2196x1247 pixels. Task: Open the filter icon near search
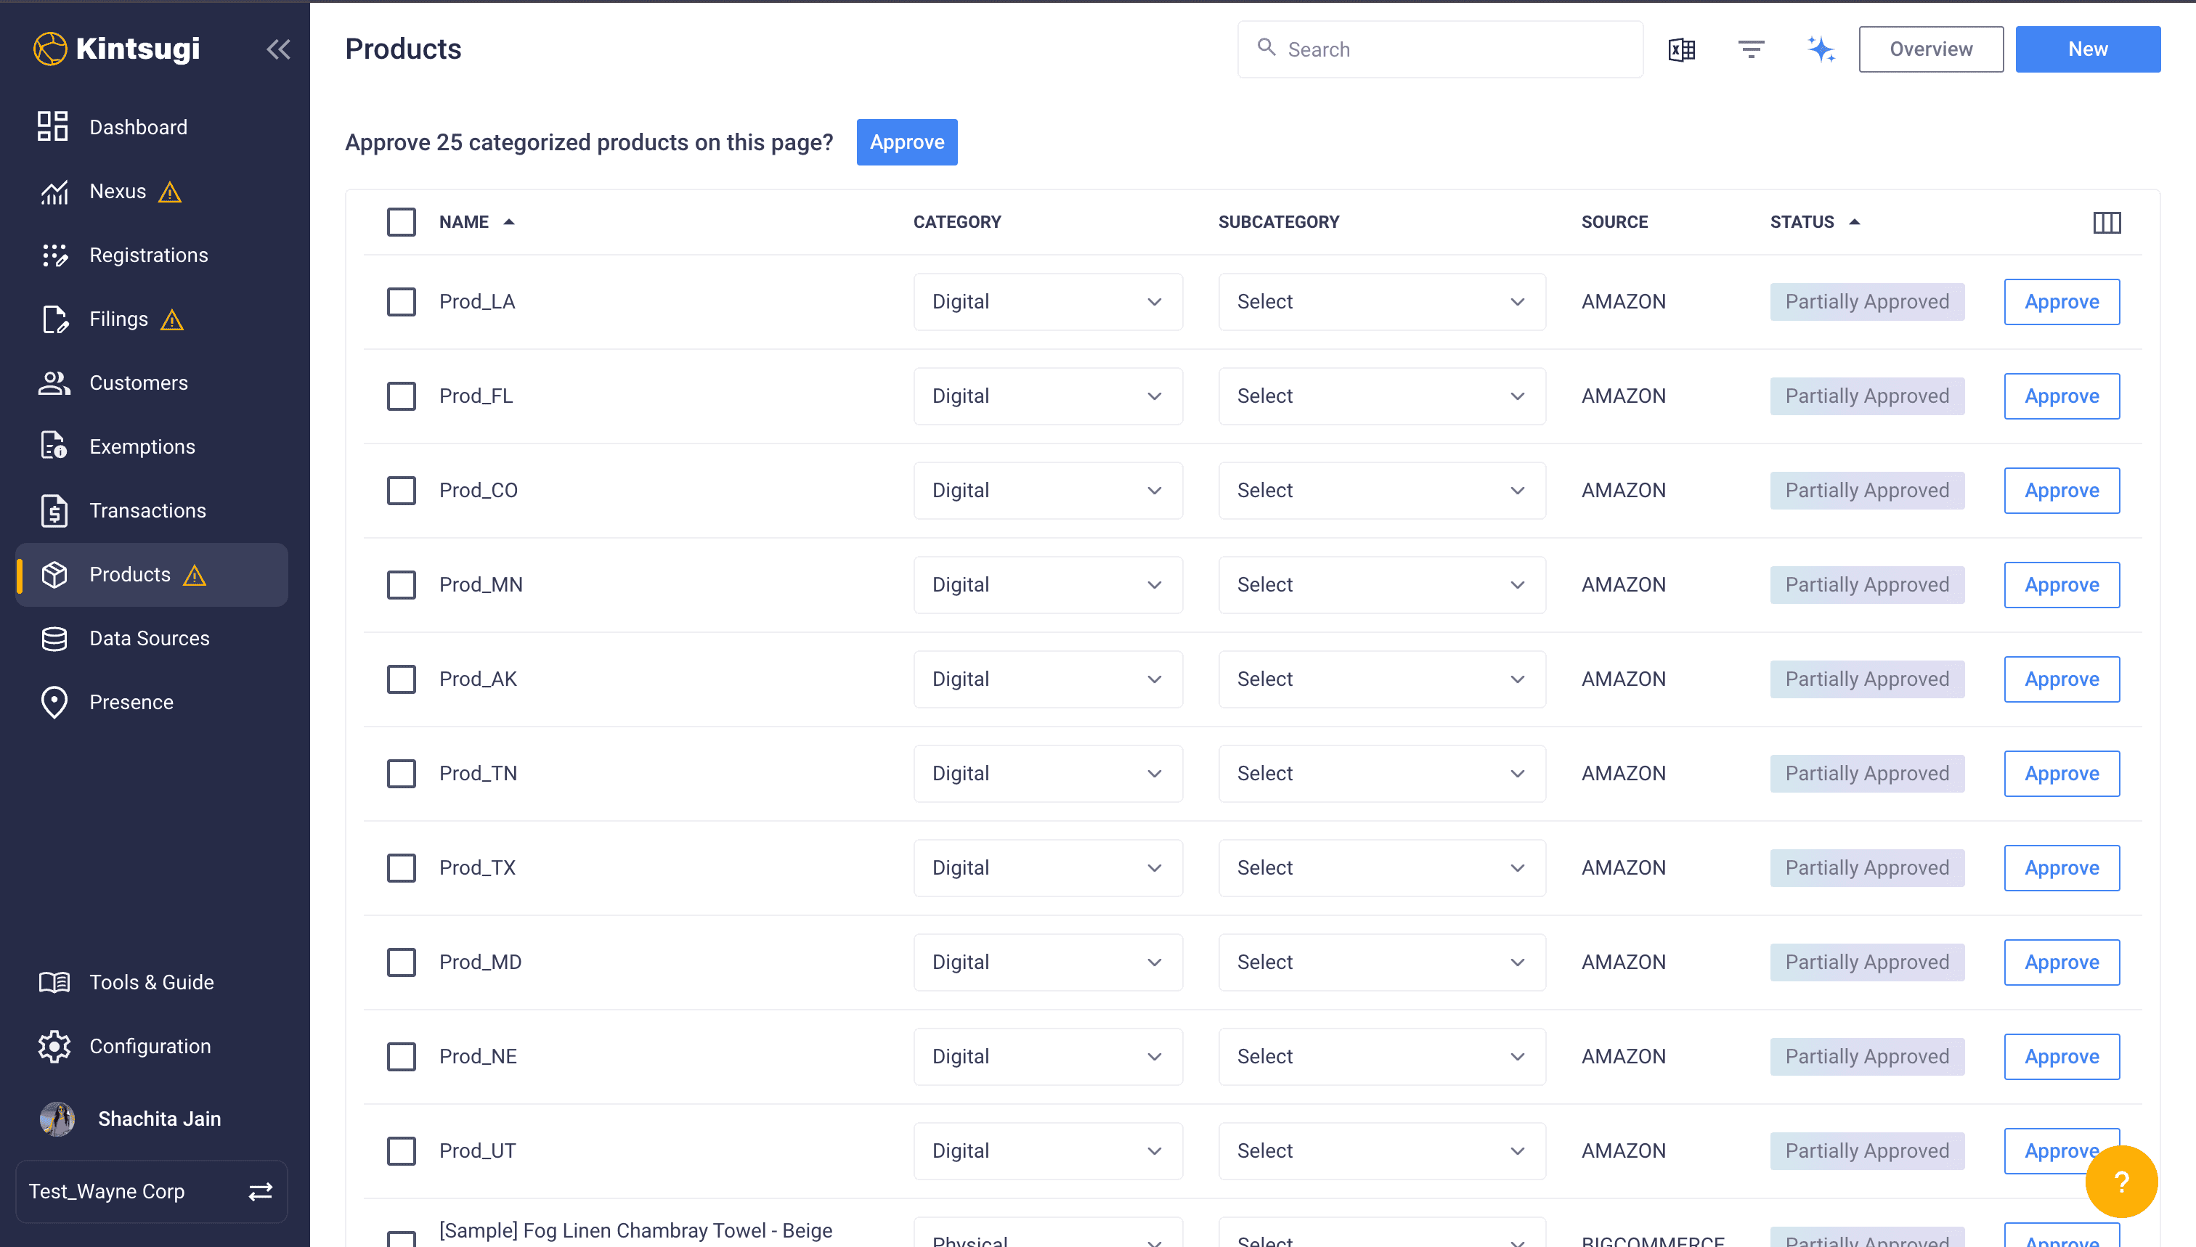(1750, 49)
